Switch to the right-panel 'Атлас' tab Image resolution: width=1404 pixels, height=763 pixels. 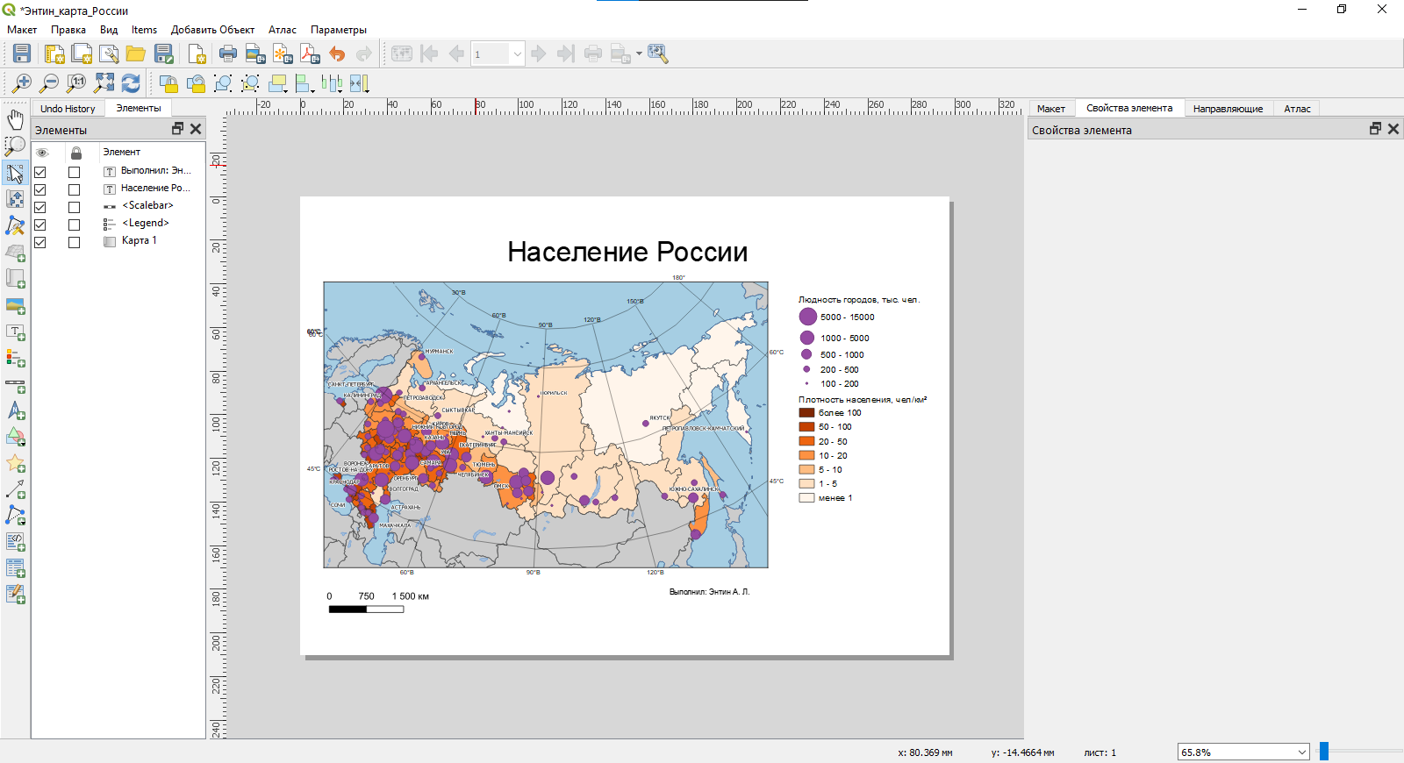pos(1297,109)
